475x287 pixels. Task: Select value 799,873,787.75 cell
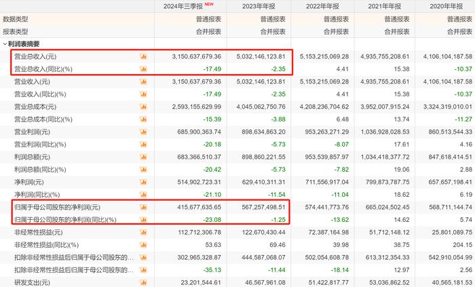[x=387, y=183]
